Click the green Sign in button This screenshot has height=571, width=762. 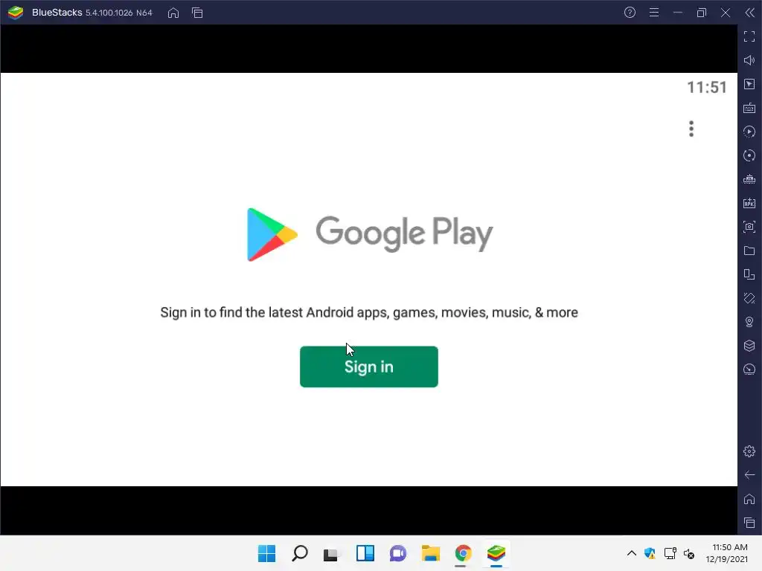click(369, 367)
